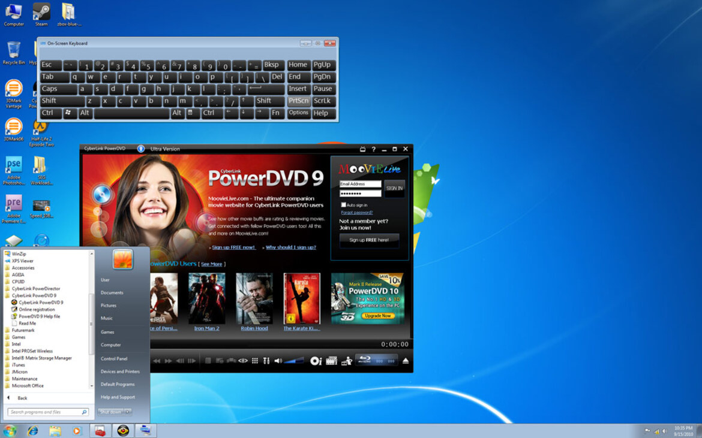Open Online registration entry

pos(37,309)
